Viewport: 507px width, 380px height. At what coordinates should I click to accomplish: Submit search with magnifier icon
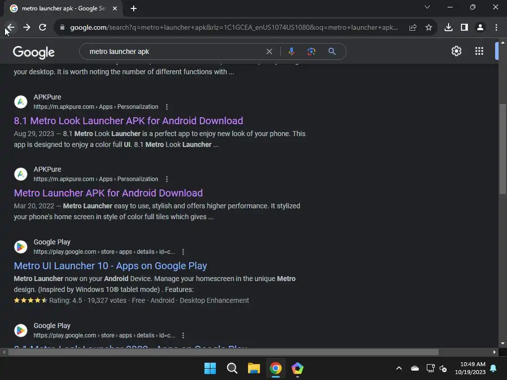tap(332, 51)
